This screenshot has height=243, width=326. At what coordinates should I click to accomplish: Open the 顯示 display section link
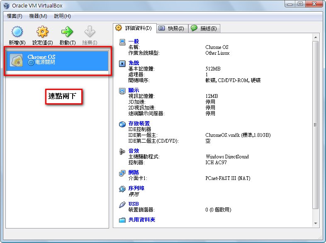134,90
